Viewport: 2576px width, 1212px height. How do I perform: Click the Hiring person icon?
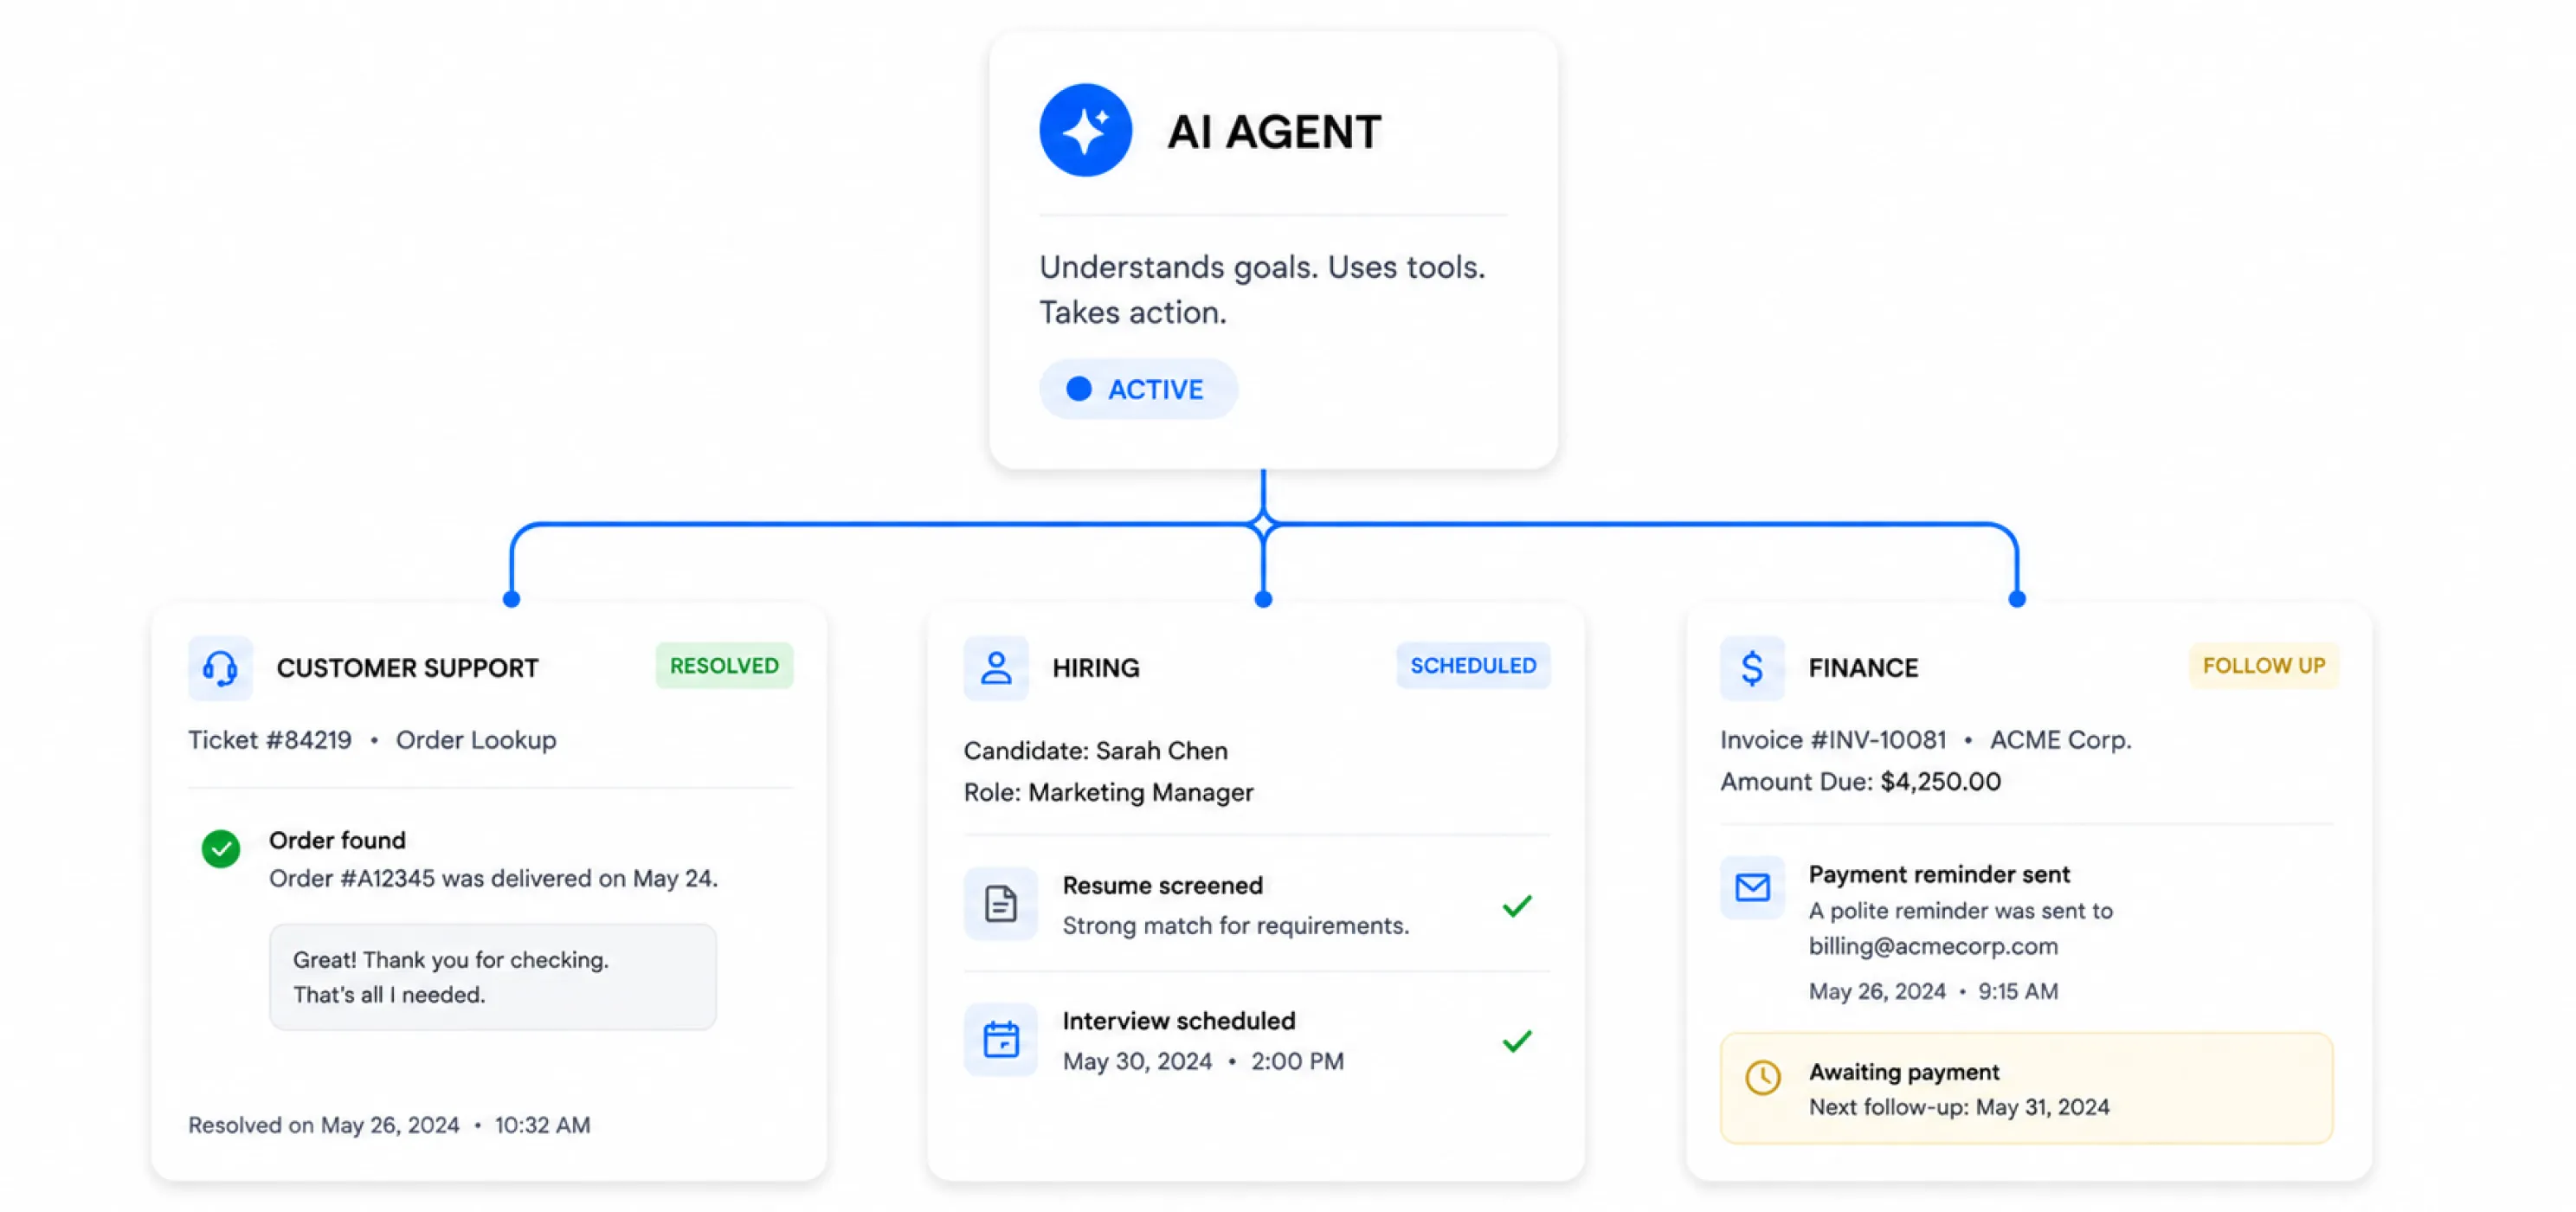[x=996, y=667]
